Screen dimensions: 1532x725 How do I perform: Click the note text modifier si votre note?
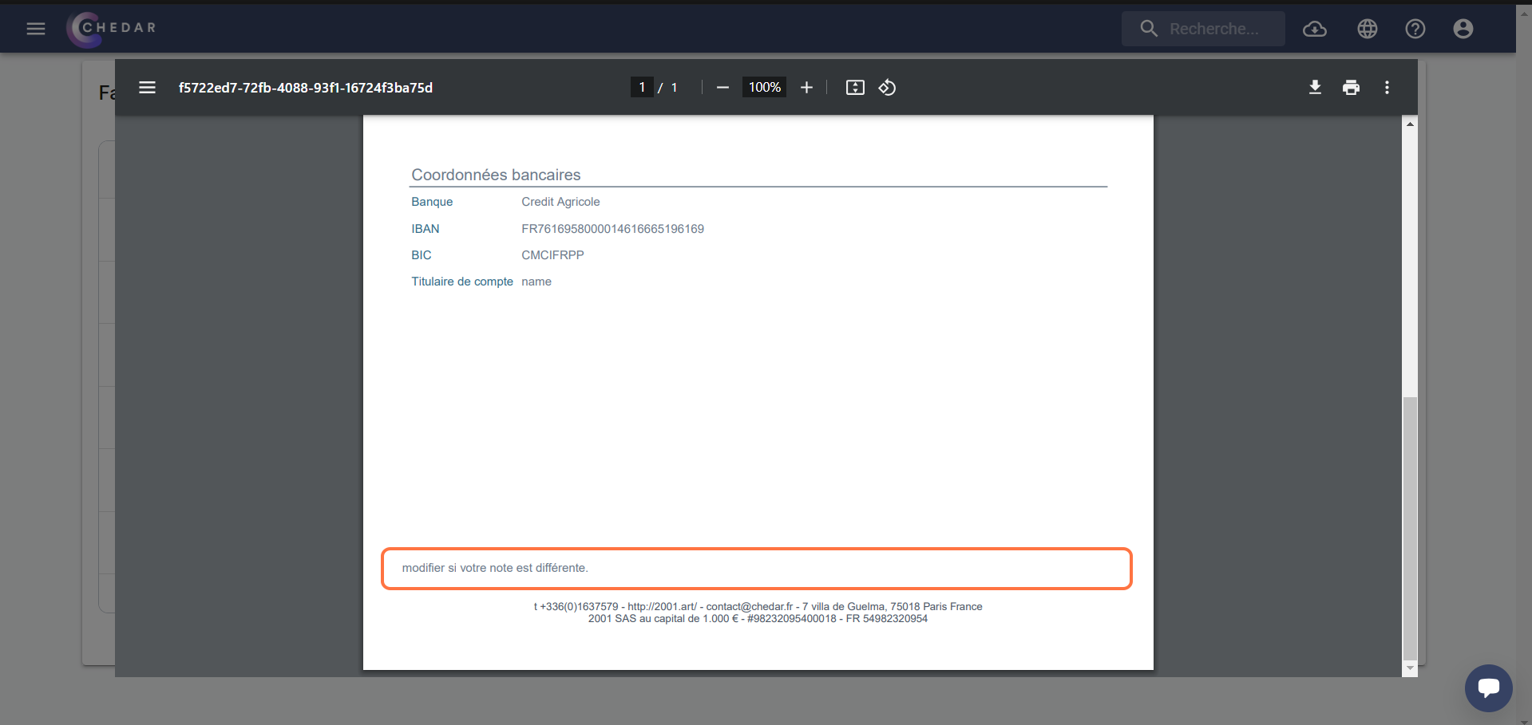495,568
